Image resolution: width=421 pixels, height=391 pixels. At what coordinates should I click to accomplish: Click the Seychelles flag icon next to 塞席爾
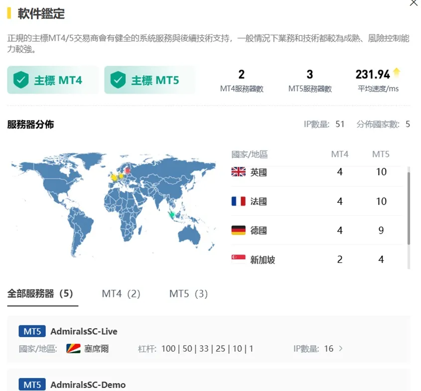(73, 348)
